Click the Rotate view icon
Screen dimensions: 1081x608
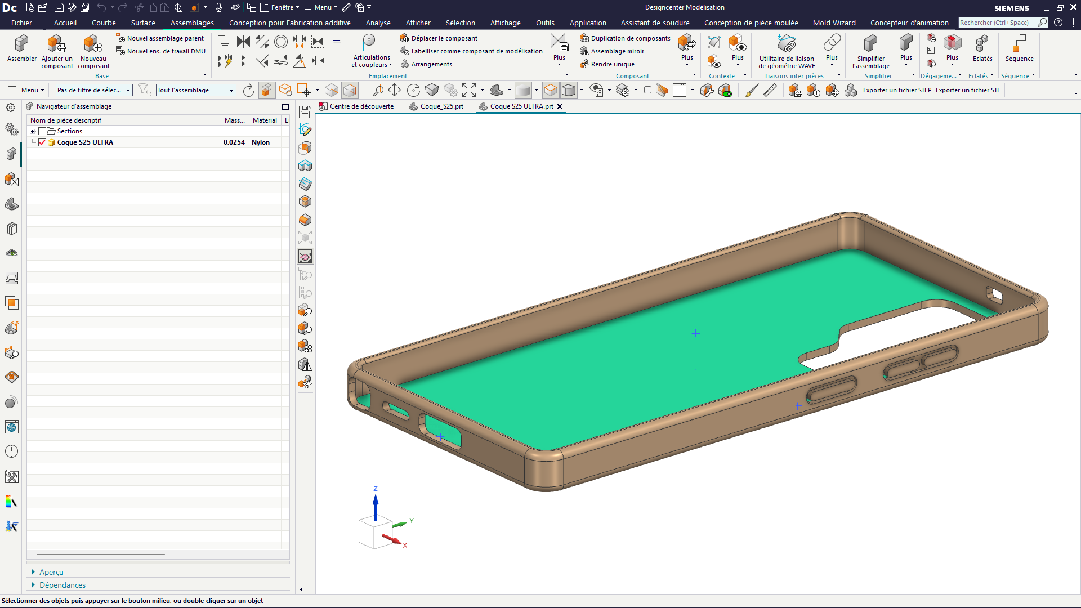click(413, 90)
